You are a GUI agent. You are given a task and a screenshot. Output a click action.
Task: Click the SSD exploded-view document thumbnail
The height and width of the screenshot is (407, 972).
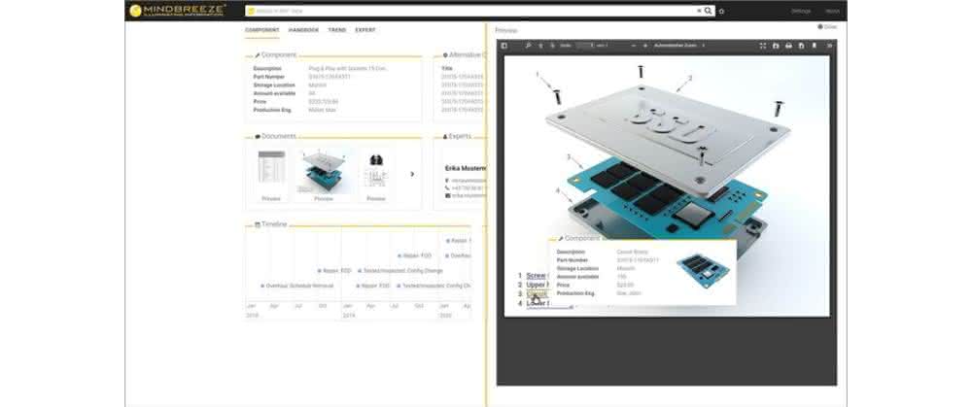(x=324, y=172)
